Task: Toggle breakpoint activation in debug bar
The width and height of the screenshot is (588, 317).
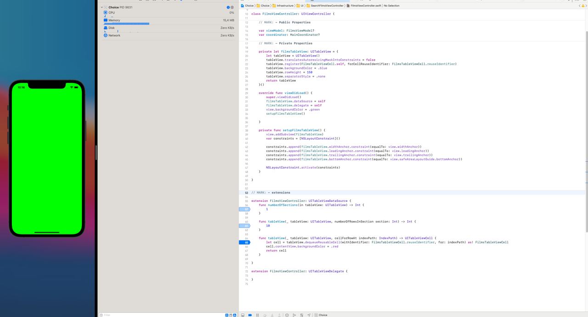Action: (x=250, y=315)
